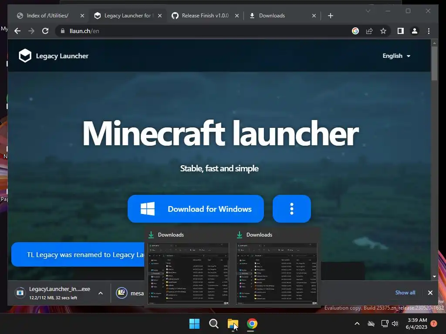Click the lock icon in address bar

click(x=63, y=31)
